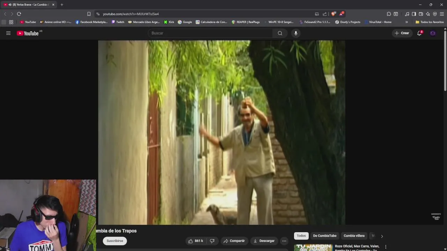This screenshot has width=447, height=251.
Task: Click channel watermark in video corner
Action: tap(436, 216)
